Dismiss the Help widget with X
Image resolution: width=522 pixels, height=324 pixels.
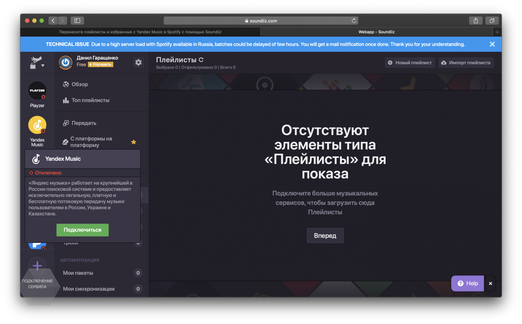[490, 283]
